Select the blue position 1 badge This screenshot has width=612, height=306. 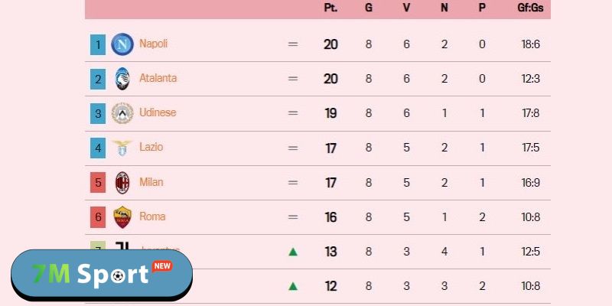97,44
